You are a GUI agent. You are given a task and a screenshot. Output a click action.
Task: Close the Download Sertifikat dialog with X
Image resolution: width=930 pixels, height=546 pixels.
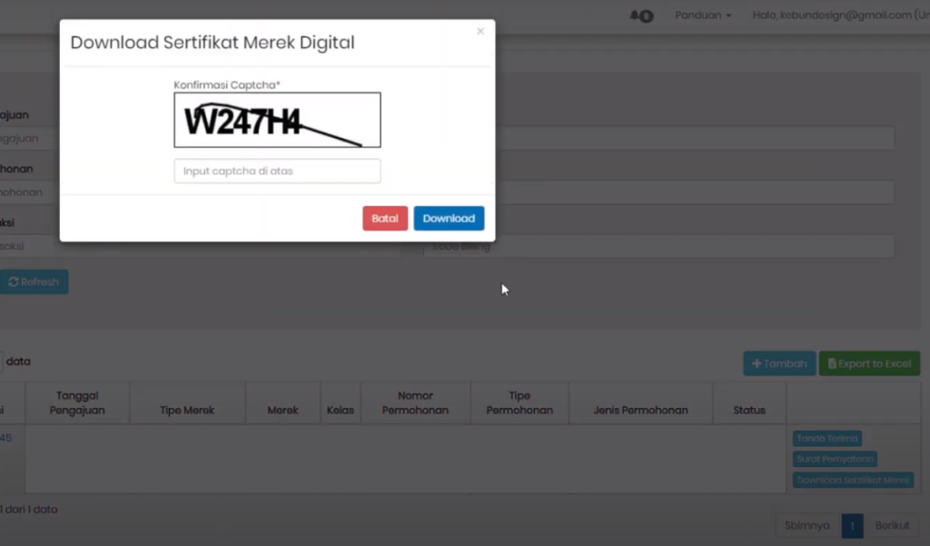click(x=480, y=32)
